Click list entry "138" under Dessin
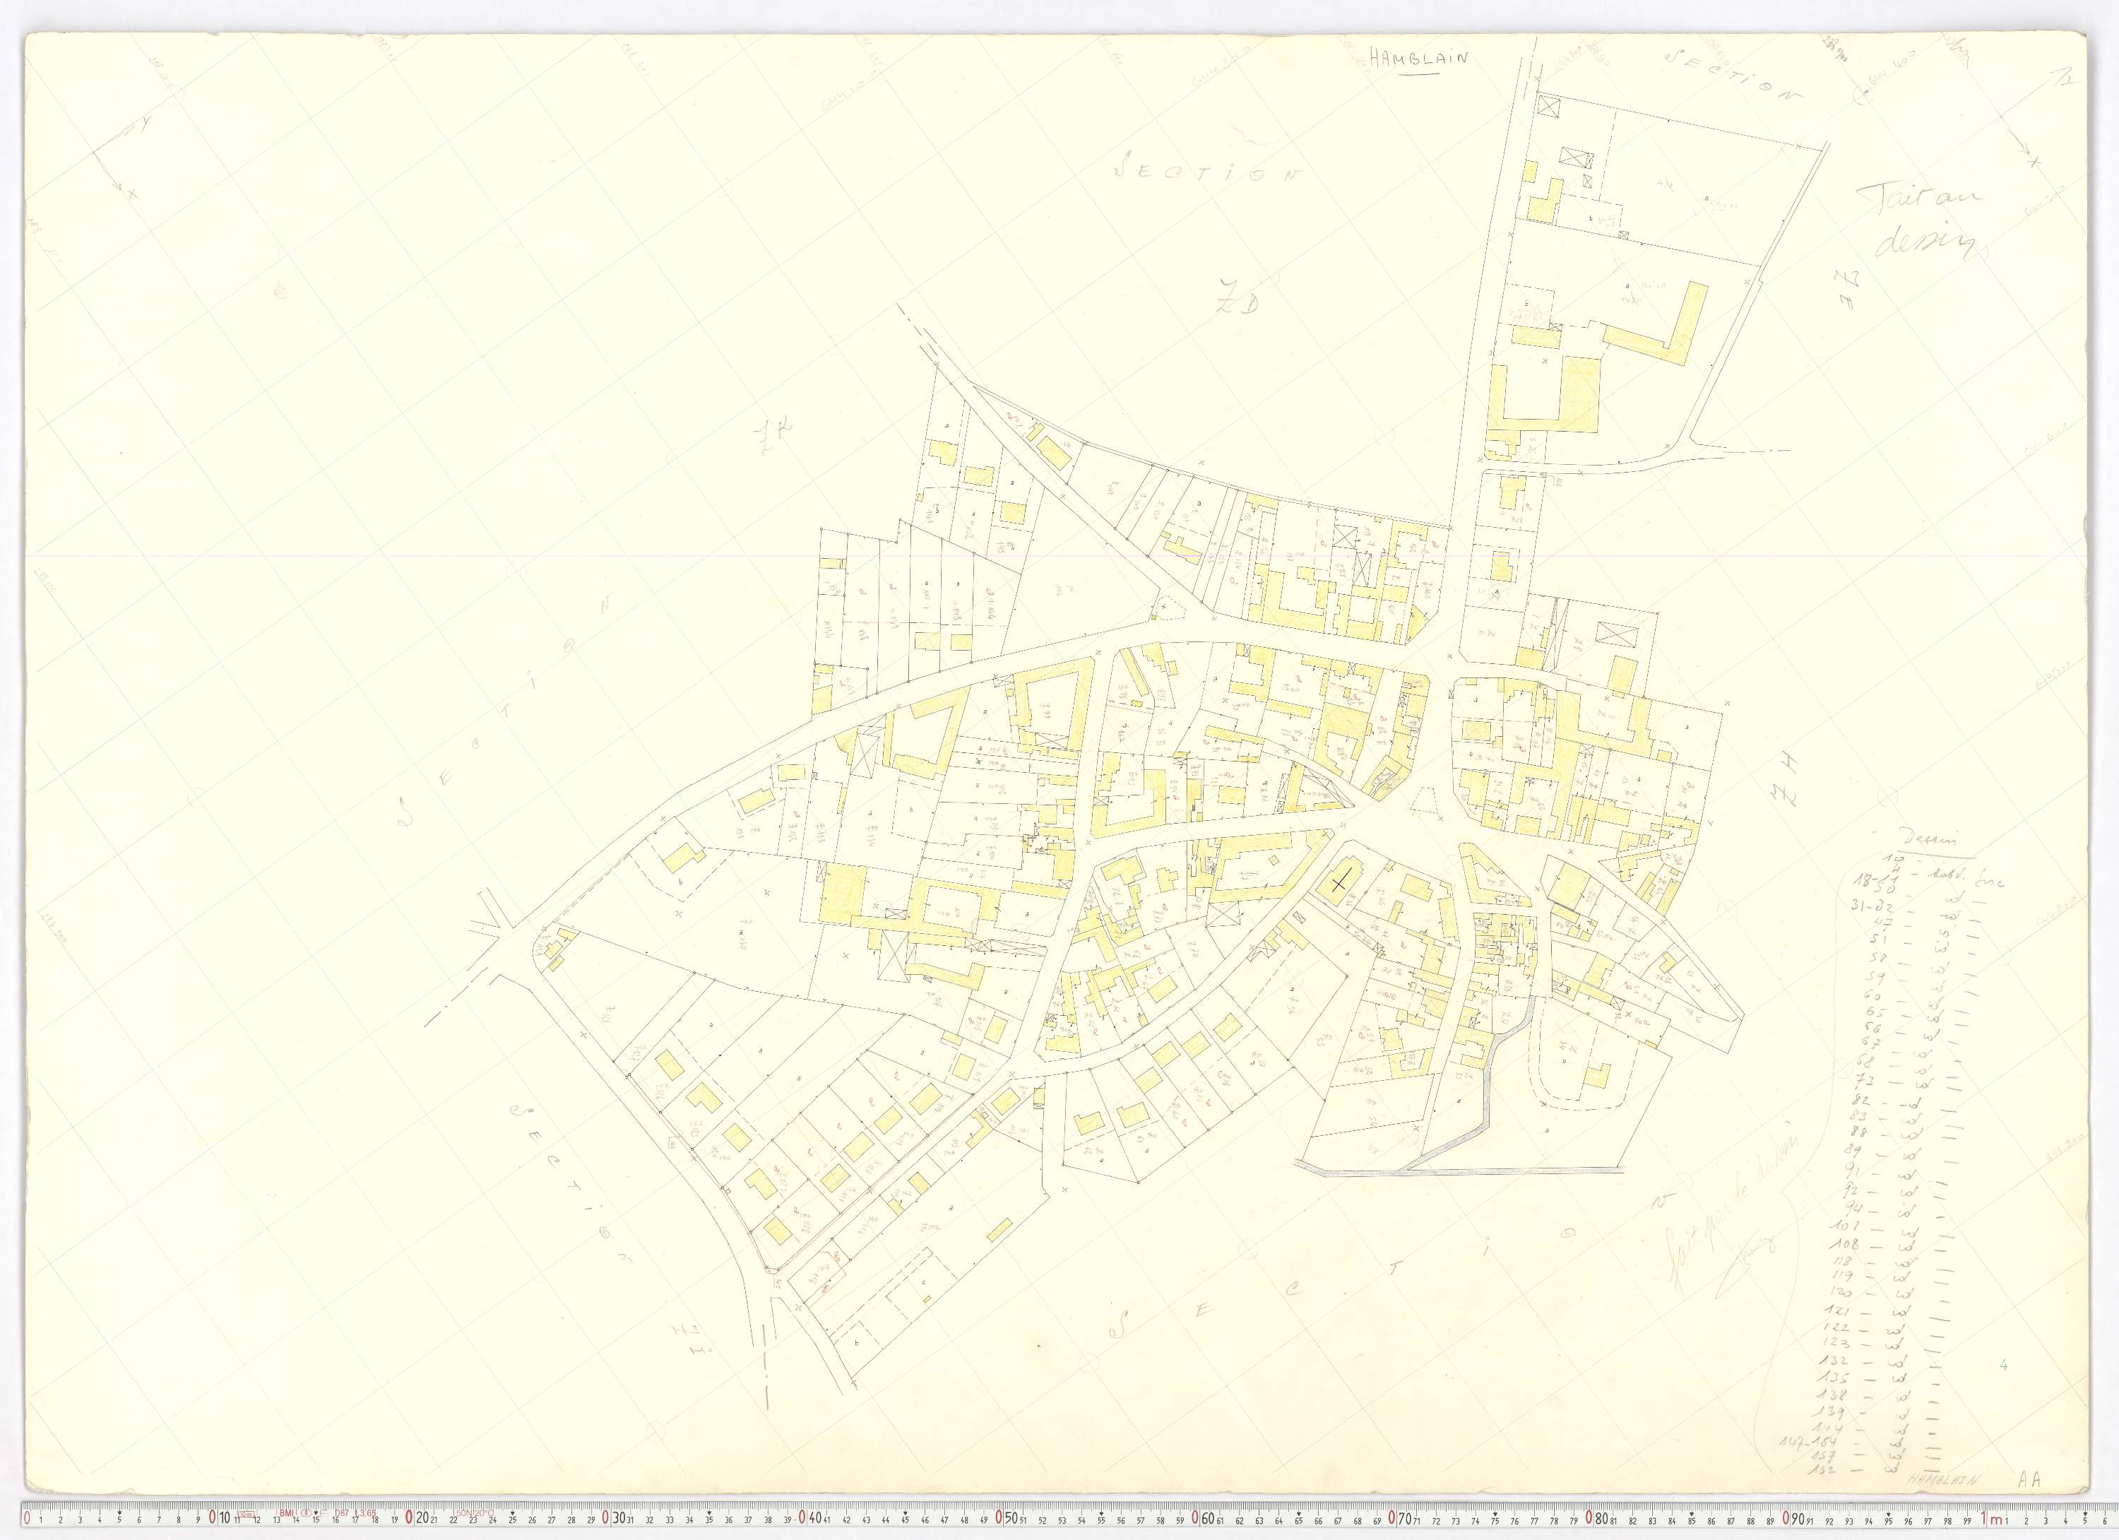The width and height of the screenshot is (2119, 1540). pyautogui.click(x=1833, y=1395)
